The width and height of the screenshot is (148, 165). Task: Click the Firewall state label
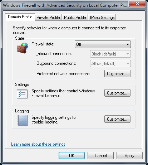tap(43, 44)
